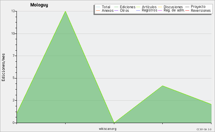Screen dimensions: 215x132
Task: Click the chart title Mologuy
Action: click(39, 5)
